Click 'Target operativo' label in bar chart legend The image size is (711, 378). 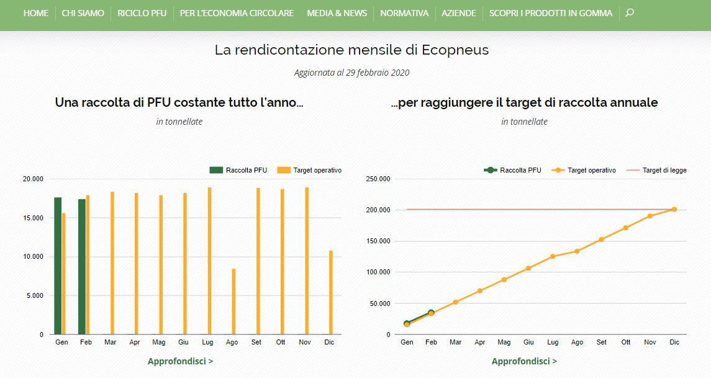click(x=317, y=171)
